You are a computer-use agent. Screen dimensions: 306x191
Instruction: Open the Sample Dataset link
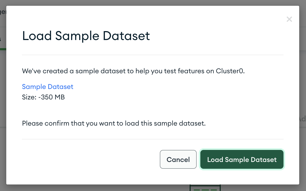[x=48, y=87]
